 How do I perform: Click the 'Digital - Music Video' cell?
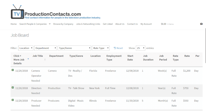pos(76,103)
